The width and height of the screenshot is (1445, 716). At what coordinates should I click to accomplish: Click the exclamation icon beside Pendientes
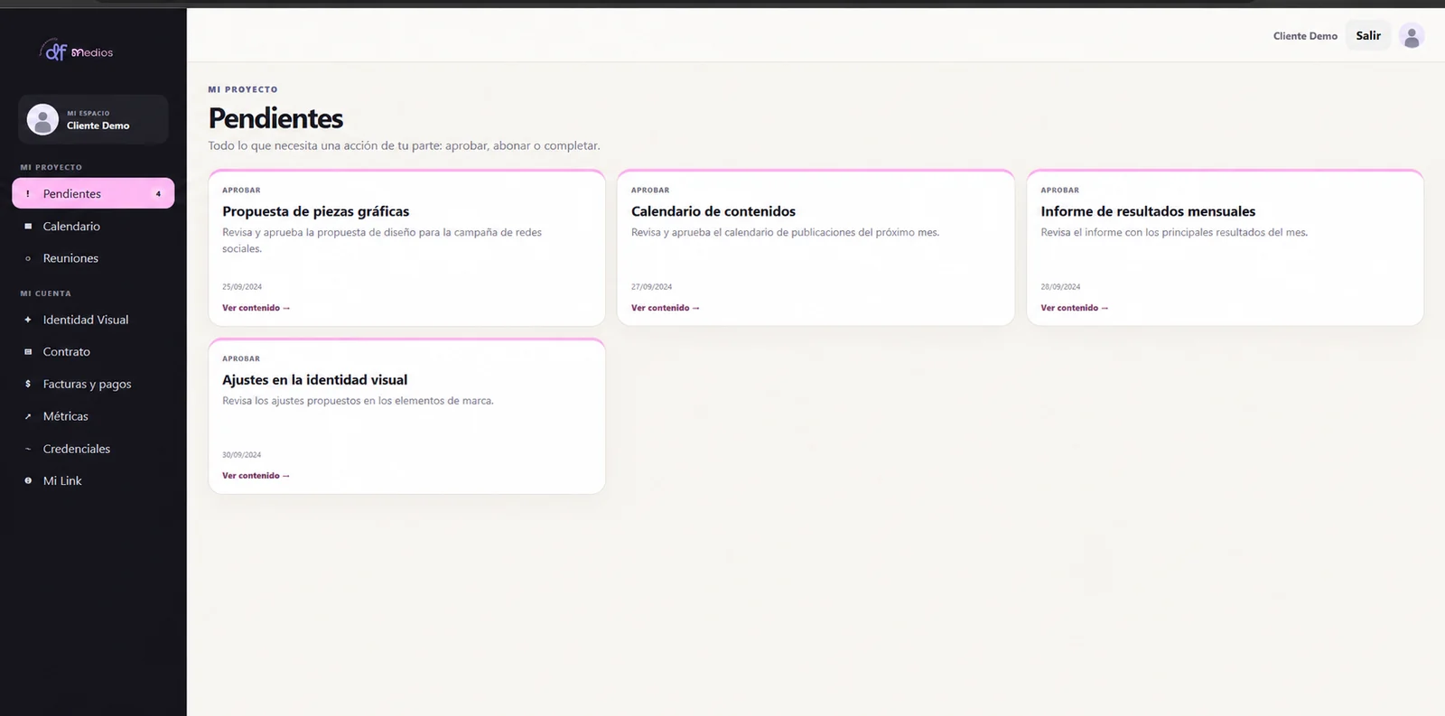point(28,194)
